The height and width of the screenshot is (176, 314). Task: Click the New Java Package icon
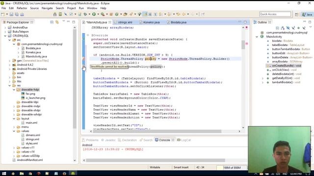111,14
